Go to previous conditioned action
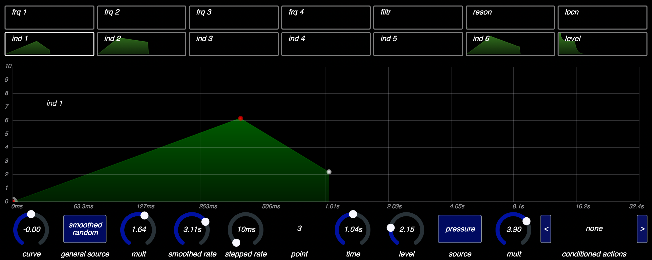652x260 pixels. [x=546, y=229]
